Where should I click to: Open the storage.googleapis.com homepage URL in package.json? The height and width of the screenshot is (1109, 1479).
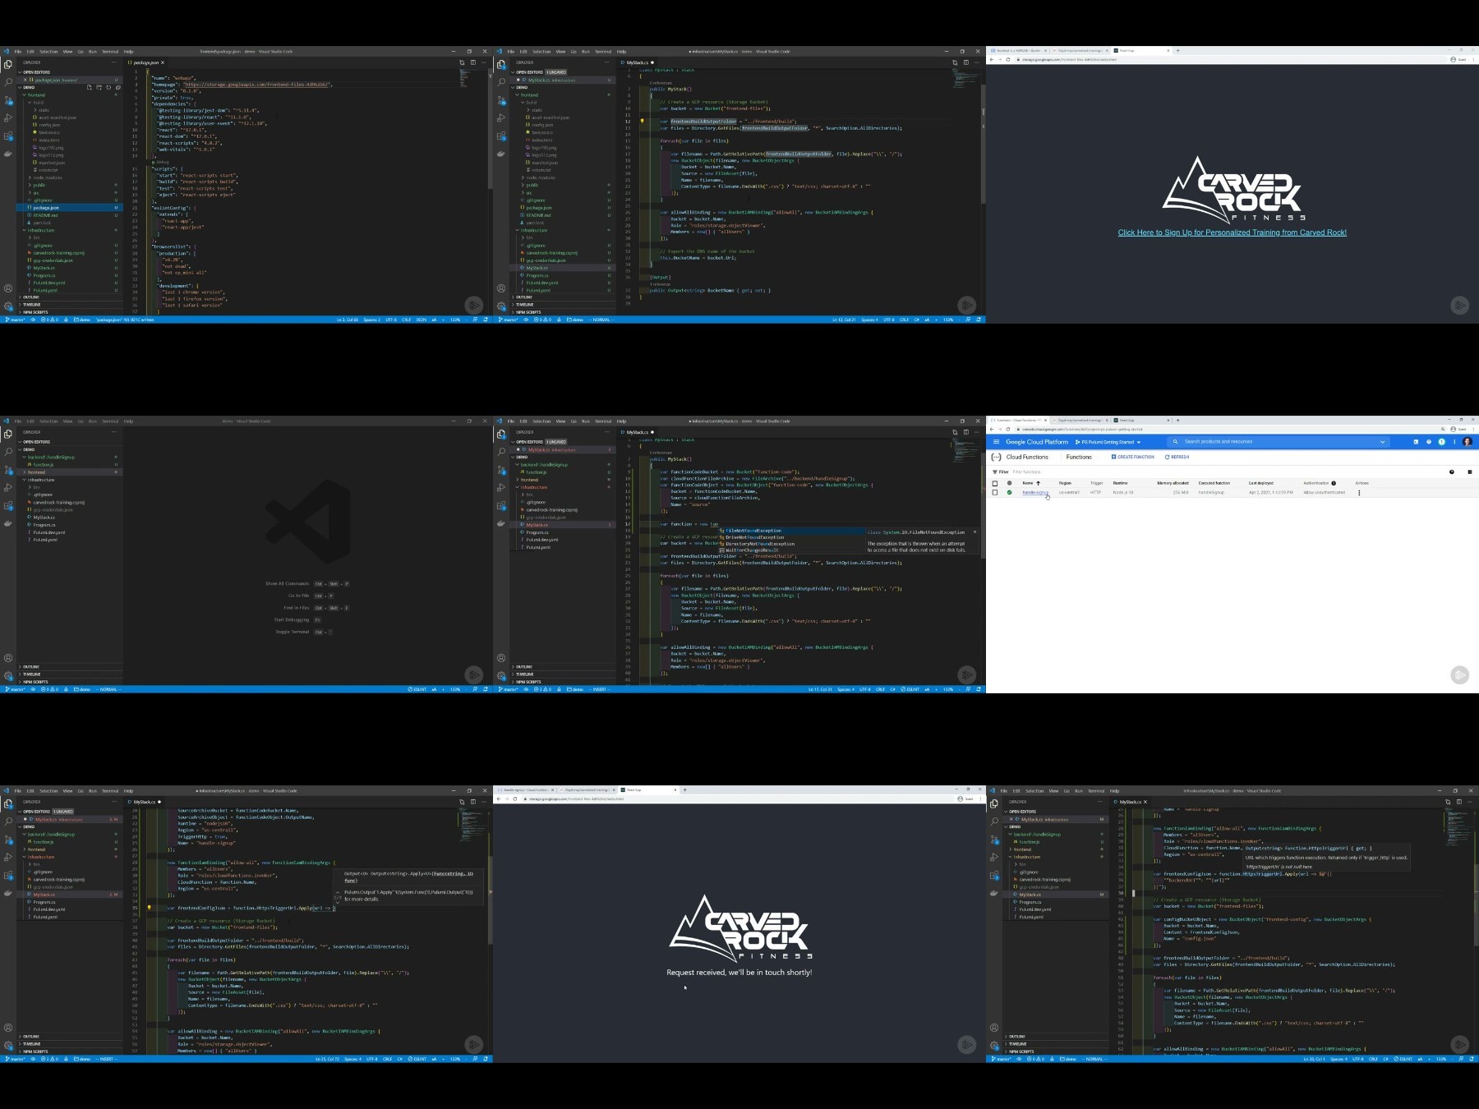(256, 85)
